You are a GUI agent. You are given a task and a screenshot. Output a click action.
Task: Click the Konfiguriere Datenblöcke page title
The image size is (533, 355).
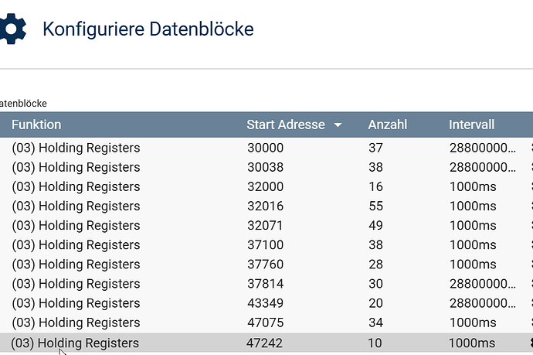148,29
